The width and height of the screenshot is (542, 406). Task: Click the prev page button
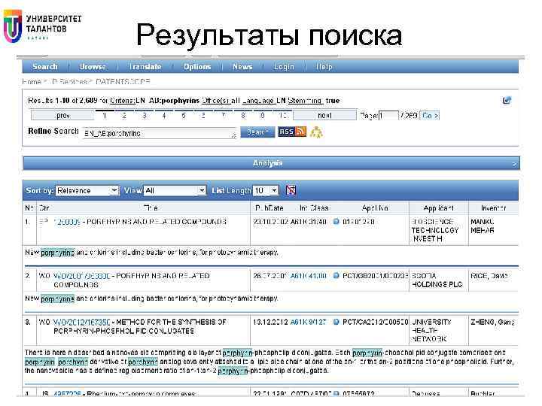[62, 115]
